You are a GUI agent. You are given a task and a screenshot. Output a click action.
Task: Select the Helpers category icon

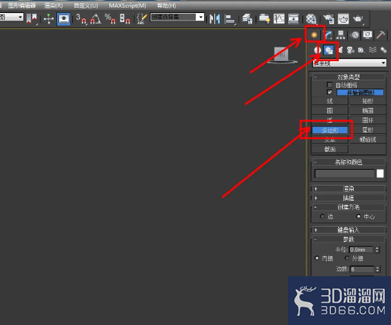[x=361, y=50]
